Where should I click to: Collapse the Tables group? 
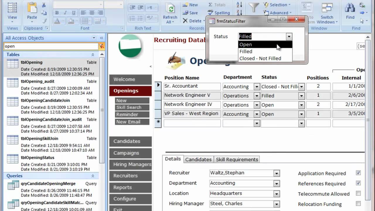coord(93,55)
